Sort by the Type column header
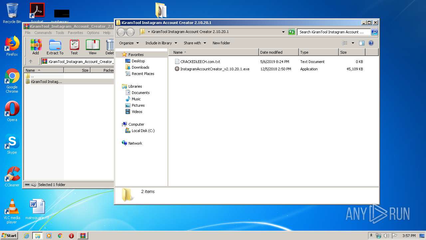The width and height of the screenshot is (426, 240). coord(319,52)
